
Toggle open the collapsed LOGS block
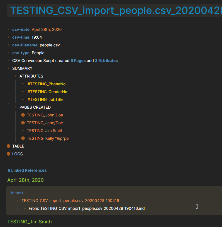[x=9, y=154]
